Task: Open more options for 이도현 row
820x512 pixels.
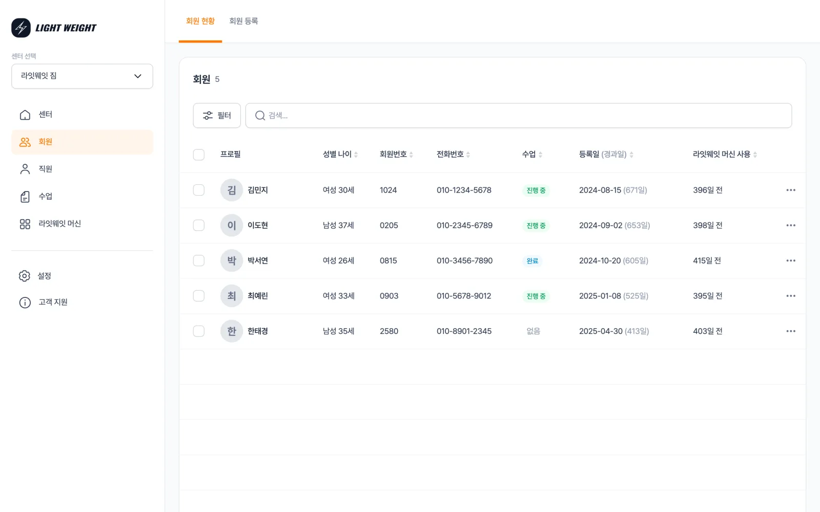Action: pyautogui.click(x=791, y=225)
